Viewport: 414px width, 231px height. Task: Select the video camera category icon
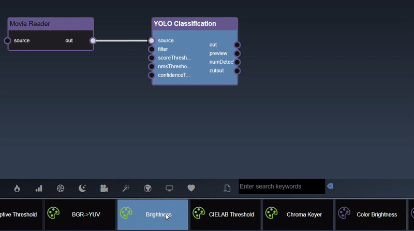(104, 189)
